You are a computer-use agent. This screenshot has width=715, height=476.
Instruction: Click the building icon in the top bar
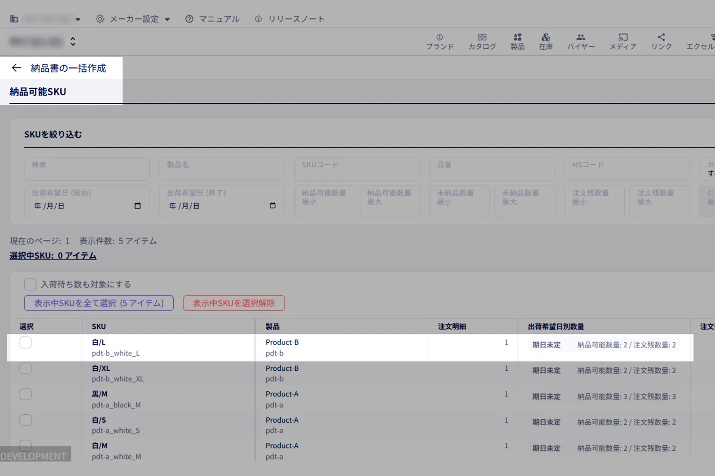[x=14, y=19]
